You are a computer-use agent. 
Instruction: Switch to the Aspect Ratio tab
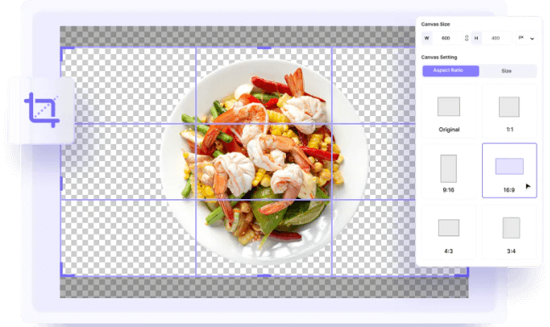pos(451,70)
